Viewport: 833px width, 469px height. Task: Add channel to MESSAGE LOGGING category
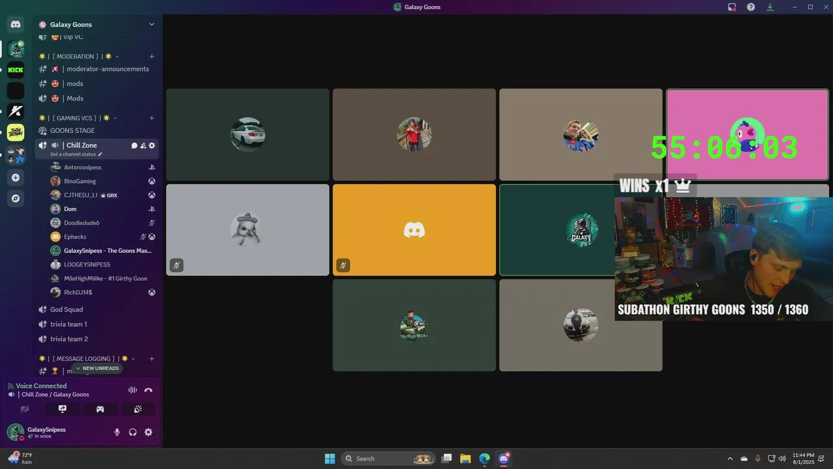[152, 358]
